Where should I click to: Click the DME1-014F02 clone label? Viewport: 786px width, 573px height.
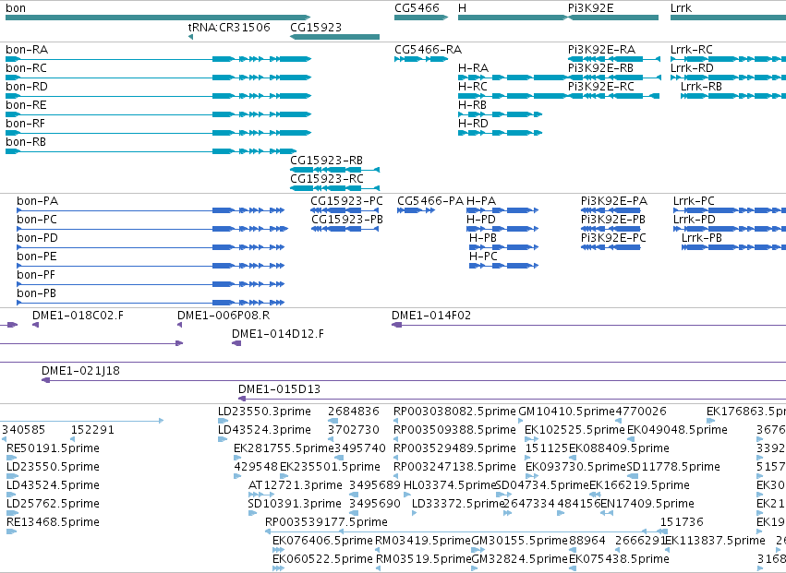pyautogui.click(x=431, y=316)
